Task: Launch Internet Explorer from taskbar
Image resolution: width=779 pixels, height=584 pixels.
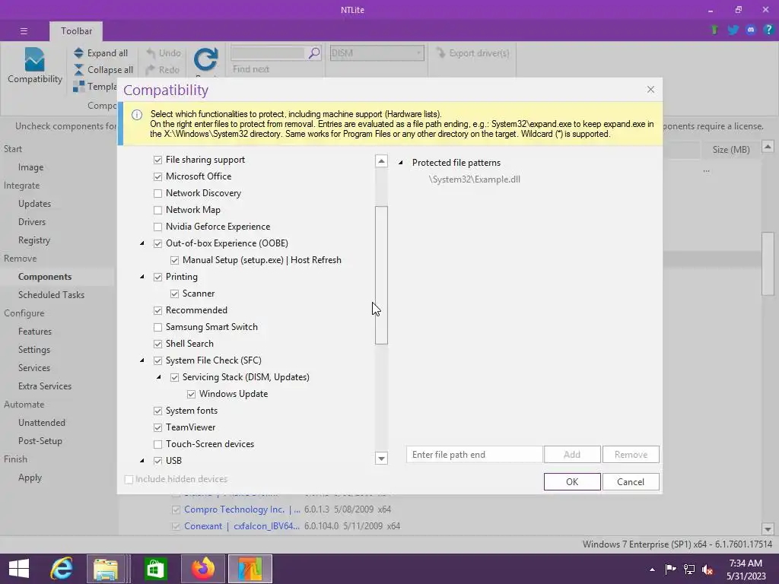Action: [x=62, y=569]
